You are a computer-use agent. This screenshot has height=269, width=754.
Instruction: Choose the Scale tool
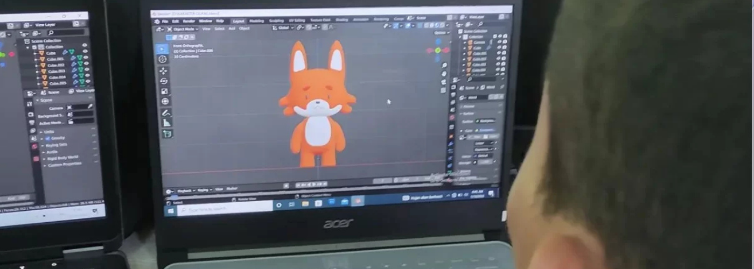tap(164, 91)
